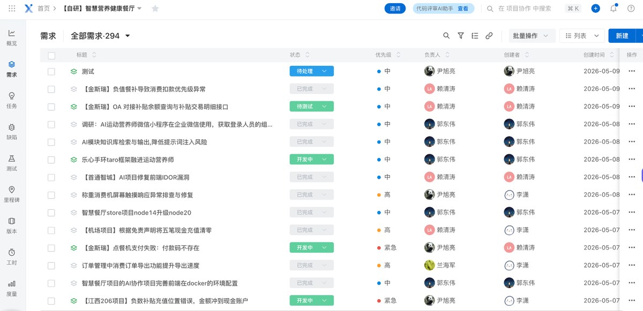643x311 pixels.
Task: Check the select-all checkbox in header
Action: tap(51, 55)
